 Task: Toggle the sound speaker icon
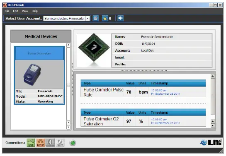pos(120,18)
